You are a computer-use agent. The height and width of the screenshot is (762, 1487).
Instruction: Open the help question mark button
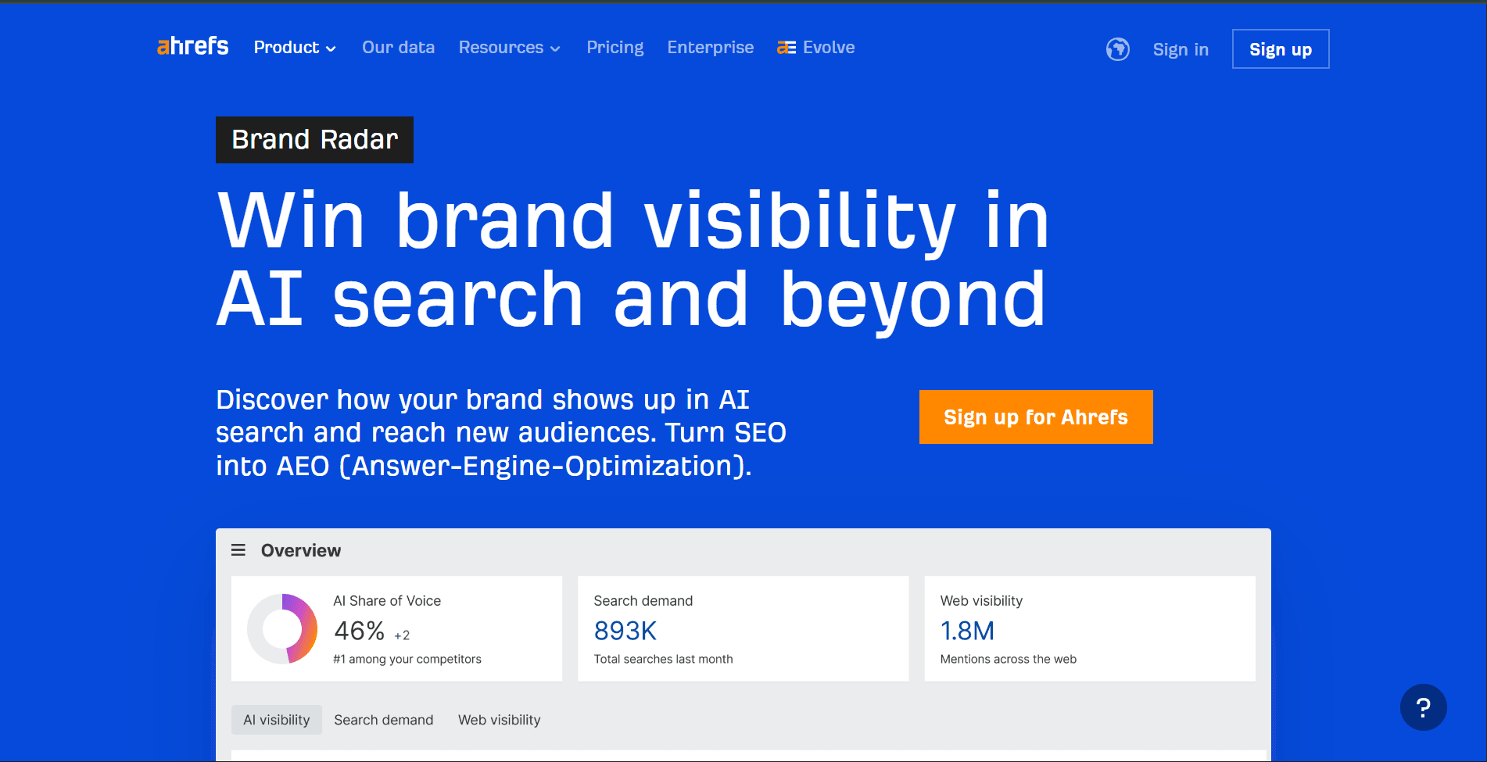click(x=1423, y=707)
